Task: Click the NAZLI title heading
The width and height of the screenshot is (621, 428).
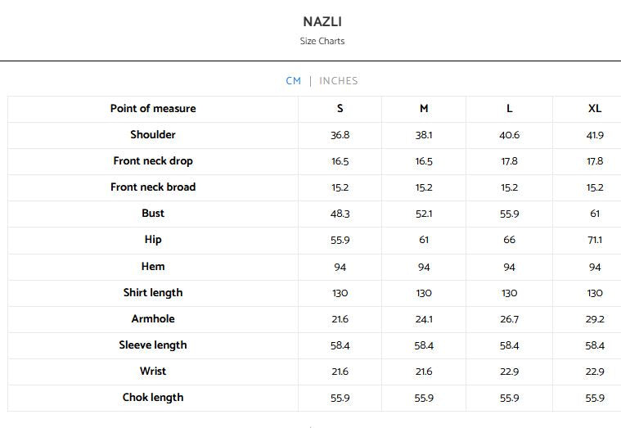Action: point(322,21)
